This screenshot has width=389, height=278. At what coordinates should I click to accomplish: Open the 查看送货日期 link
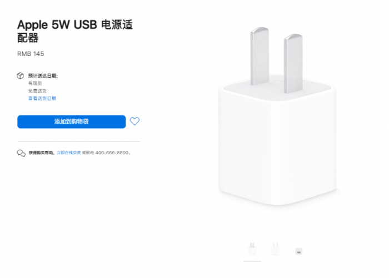pos(42,98)
